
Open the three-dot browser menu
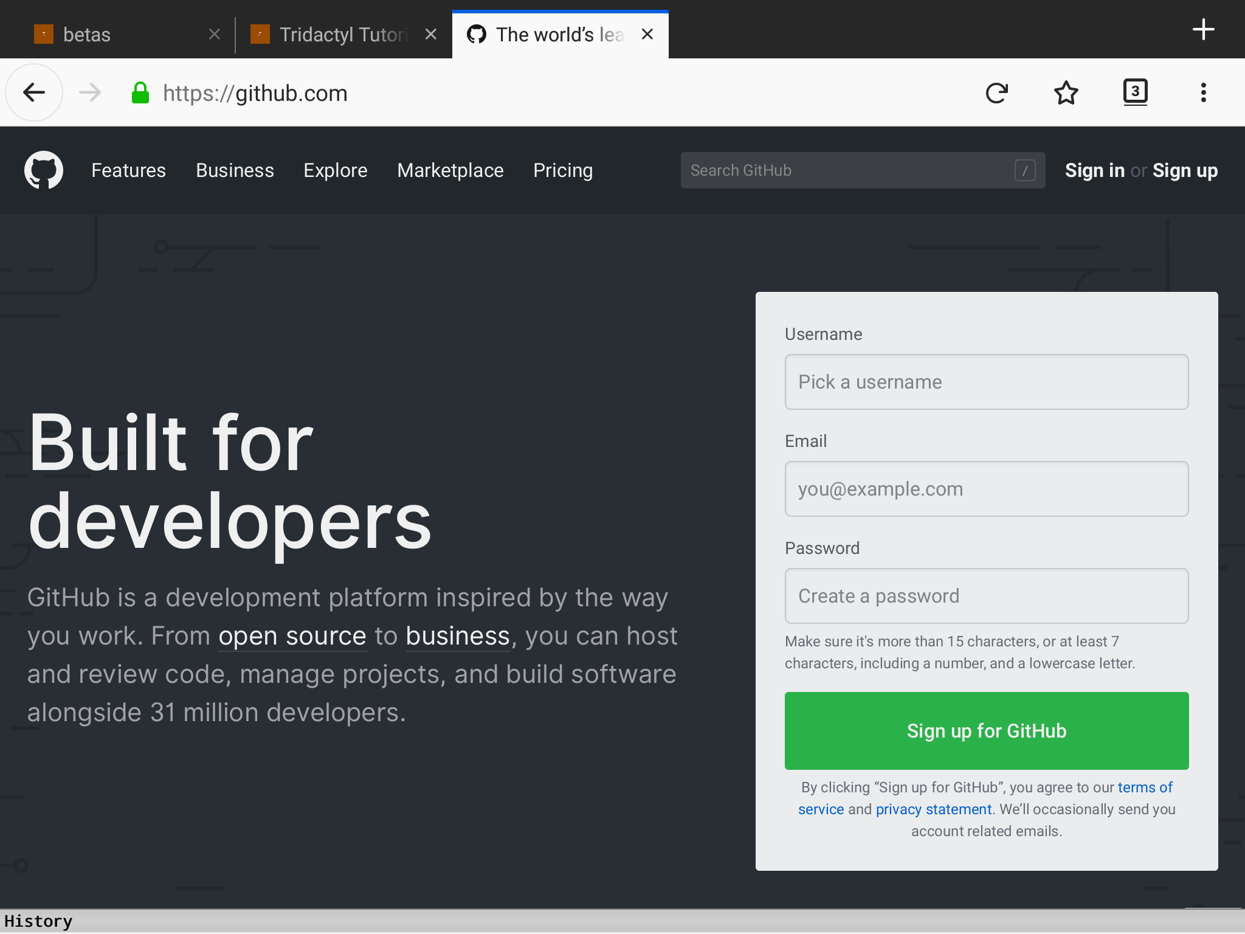click(x=1204, y=92)
